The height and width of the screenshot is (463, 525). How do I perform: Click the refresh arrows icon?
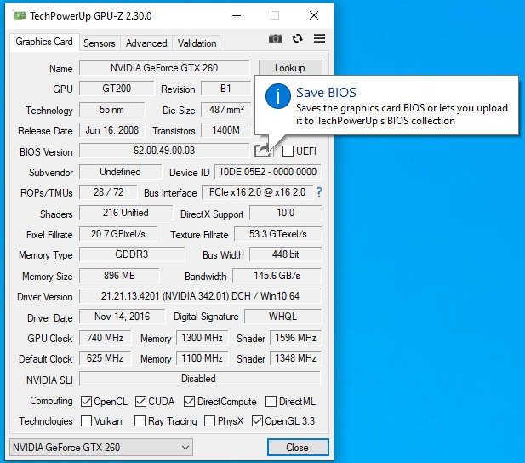coord(297,38)
